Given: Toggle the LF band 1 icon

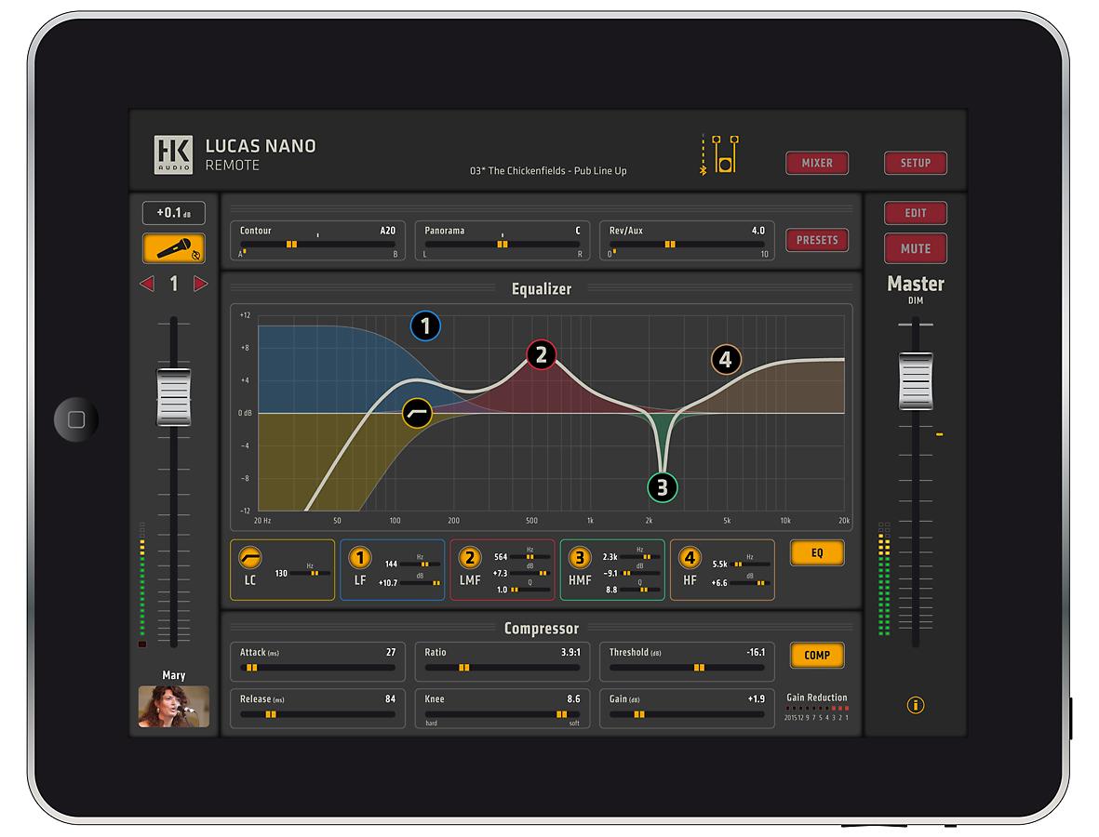Looking at the screenshot, I should tap(360, 557).
